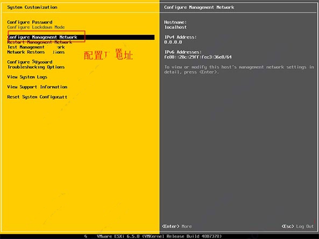Click the Hostname: label

pyautogui.click(x=175, y=22)
